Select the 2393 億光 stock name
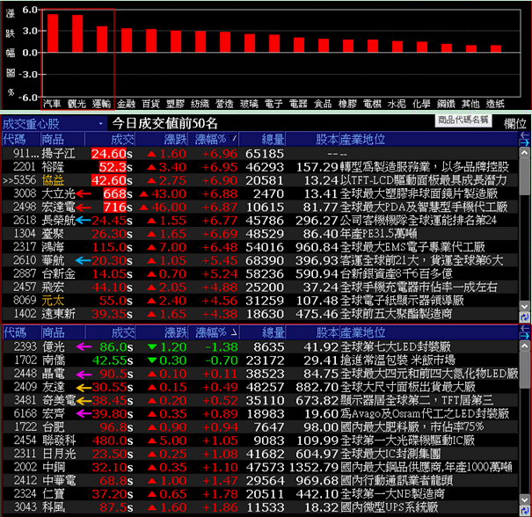 (x=54, y=347)
